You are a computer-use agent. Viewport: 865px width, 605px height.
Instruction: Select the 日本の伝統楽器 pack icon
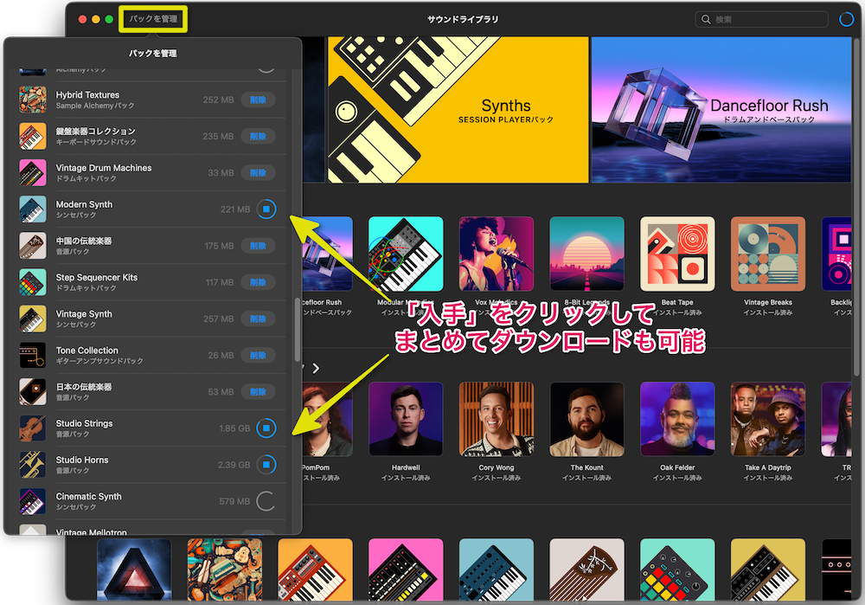pyautogui.click(x=32, y=391)
